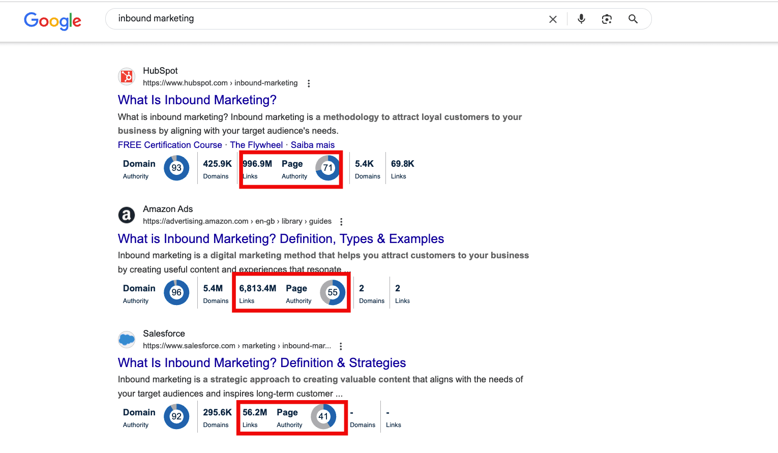Click HubSpot Domain Authority 93 gauge

[x=176, y=168]
